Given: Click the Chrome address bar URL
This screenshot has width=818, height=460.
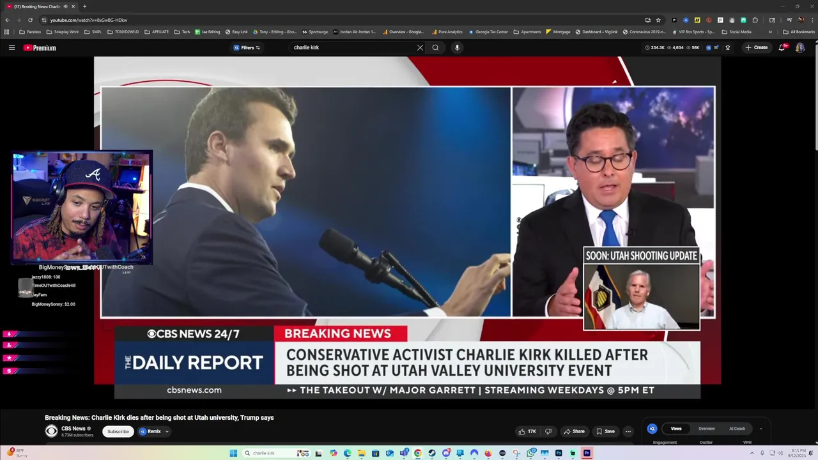Looking at the screenshot, I should coord(89,20).
